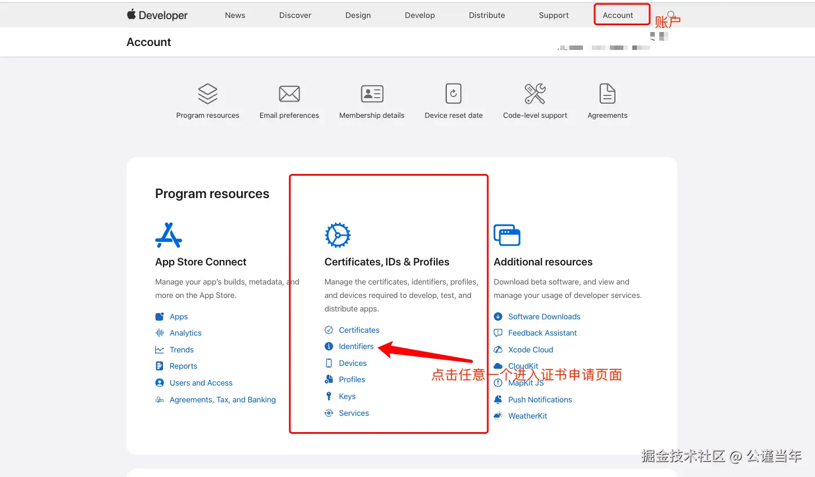Click the Reports document icon

(160, 366)
